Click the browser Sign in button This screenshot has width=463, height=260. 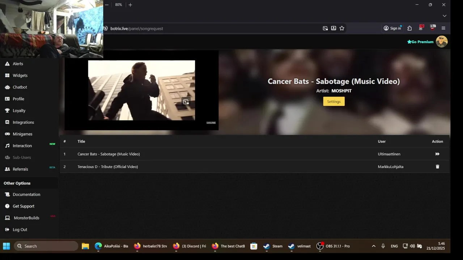click(392, 28)
